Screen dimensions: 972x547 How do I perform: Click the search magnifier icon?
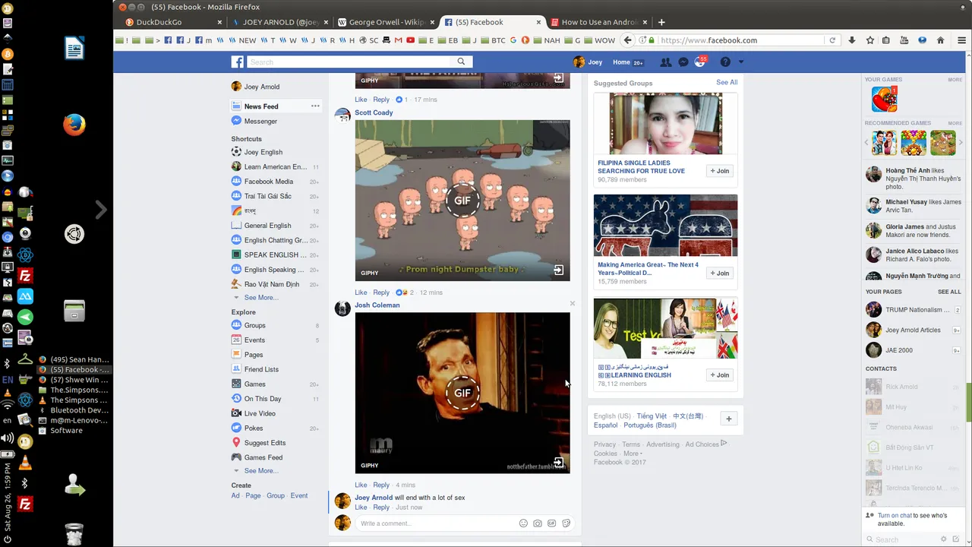pyautogui.click(x=461, y=62)
